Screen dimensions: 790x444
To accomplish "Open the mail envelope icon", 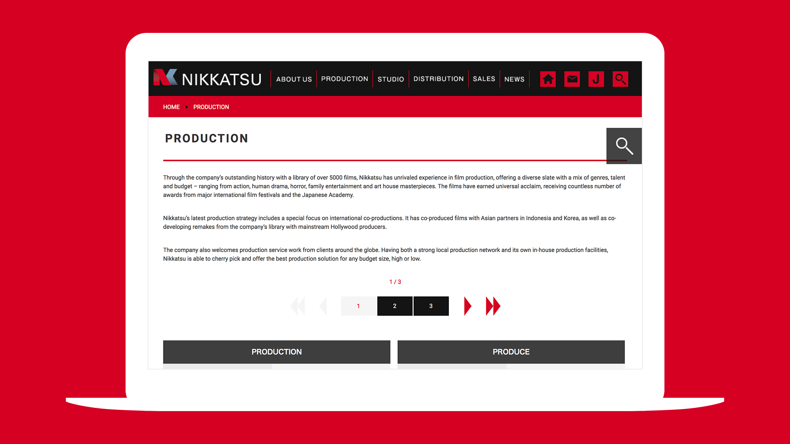I will point(572,79).
